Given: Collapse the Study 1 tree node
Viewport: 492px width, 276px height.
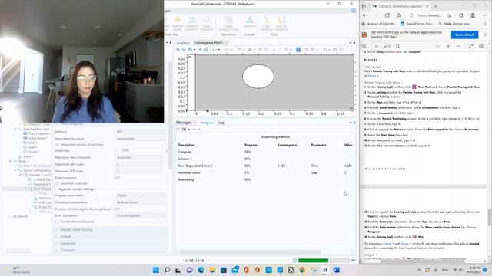Looking at the screenshot, I should click(x=10, y=162).
